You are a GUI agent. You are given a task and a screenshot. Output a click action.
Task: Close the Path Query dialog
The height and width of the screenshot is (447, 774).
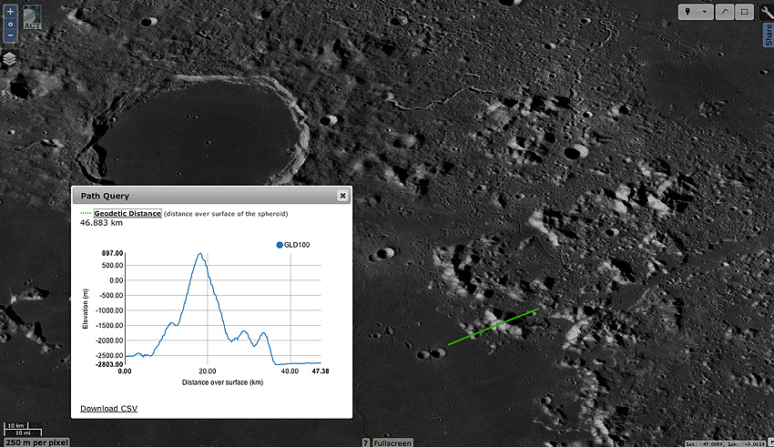pyautogui.click(x=342, y=196)
